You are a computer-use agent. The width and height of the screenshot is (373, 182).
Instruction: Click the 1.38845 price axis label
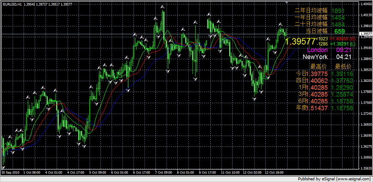click(367, 59)
